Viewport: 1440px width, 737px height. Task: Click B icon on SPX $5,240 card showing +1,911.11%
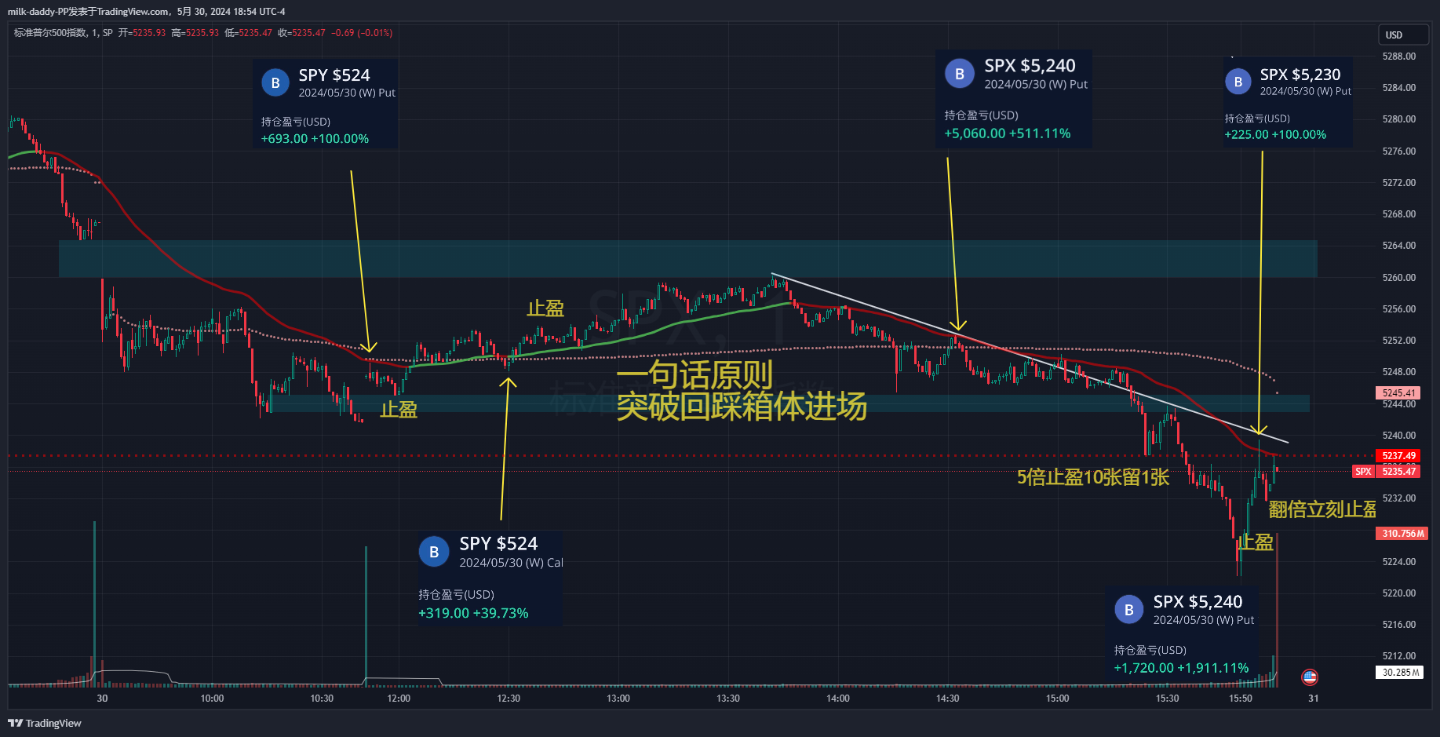point(1128,610)
